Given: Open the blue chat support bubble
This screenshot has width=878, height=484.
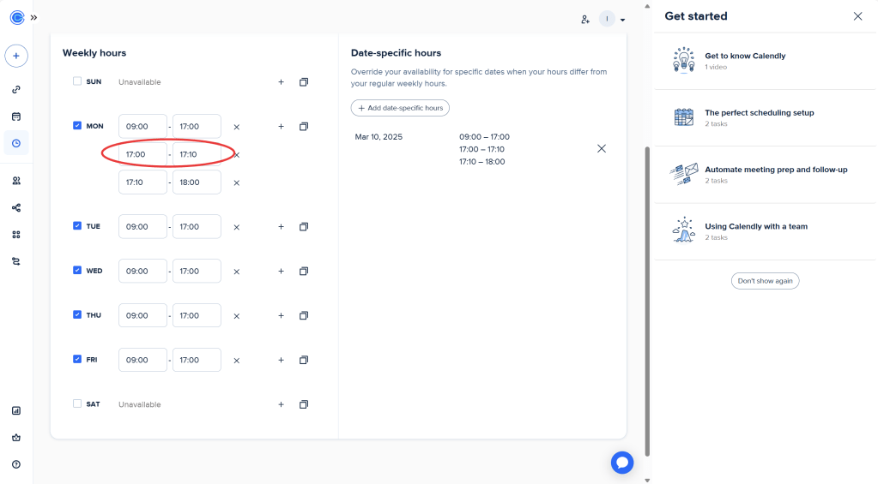Looking at the screenshot, I should tap(622, 463).
